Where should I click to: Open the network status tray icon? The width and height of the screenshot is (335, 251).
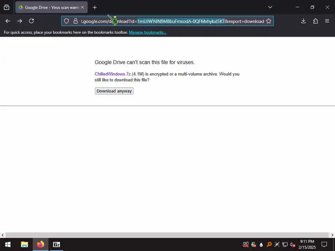pyautogui.click(x=285, y=244)
